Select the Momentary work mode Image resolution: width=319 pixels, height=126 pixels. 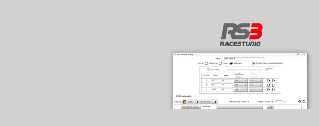tap(206, 63)
